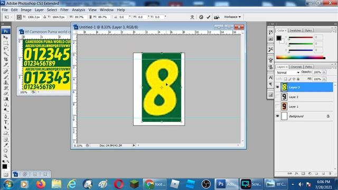Link layers icon at Layers panel bottom
This screenshot has width=338, height=190.
pyautogui.click(x=289, y=174)
